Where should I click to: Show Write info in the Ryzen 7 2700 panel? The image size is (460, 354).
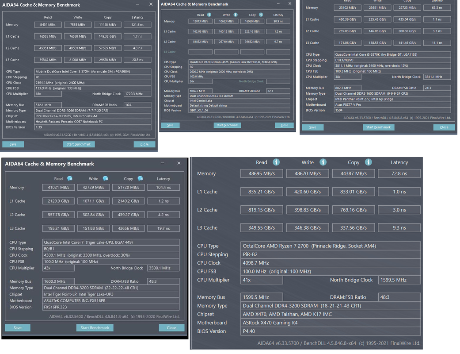[x=323, y=162]
